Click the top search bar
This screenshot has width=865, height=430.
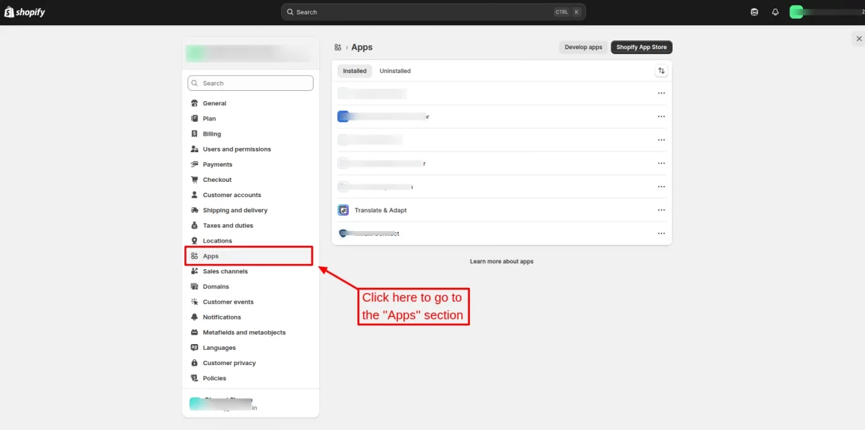(x=433, y=12)
